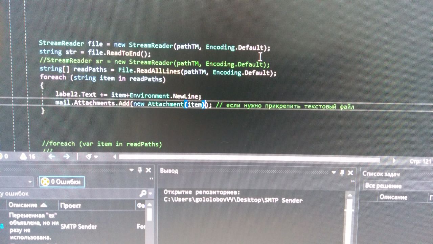The height and width of the screenshot is (244, 433).
Task: Click the repository path 'C:\Users\gololobovVV\Desktop\SMTP Sender'
Action: point(233,200)
